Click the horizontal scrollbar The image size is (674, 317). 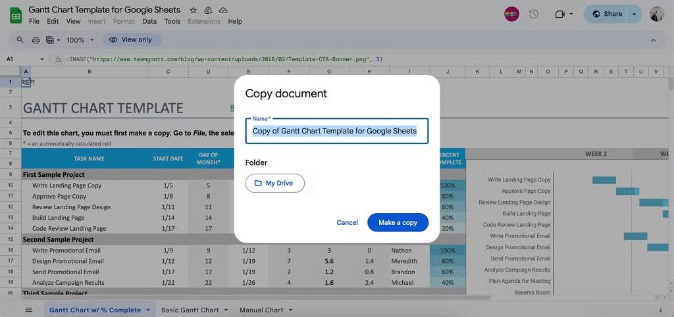(258, 297)
